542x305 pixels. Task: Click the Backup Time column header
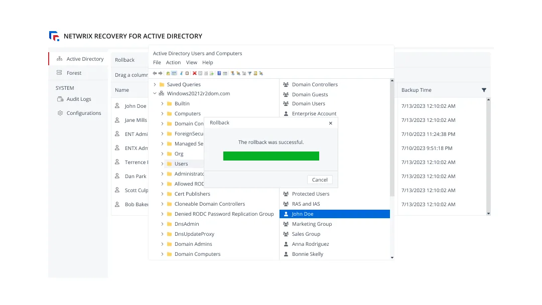[416, 90]
